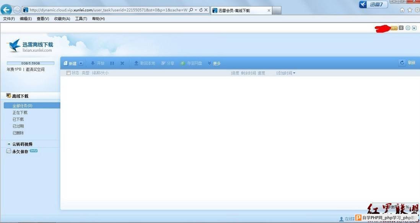
Task: Click 存至网盘 save to net disk
Action: pos(191,63)
